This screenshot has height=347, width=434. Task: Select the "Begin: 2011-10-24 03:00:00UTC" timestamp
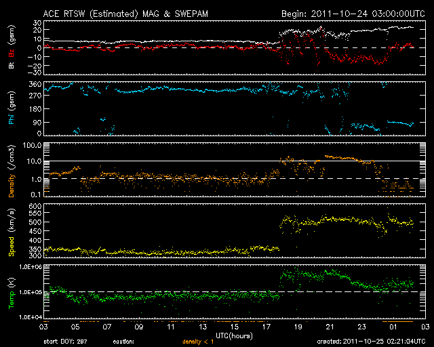coord(353,14)
